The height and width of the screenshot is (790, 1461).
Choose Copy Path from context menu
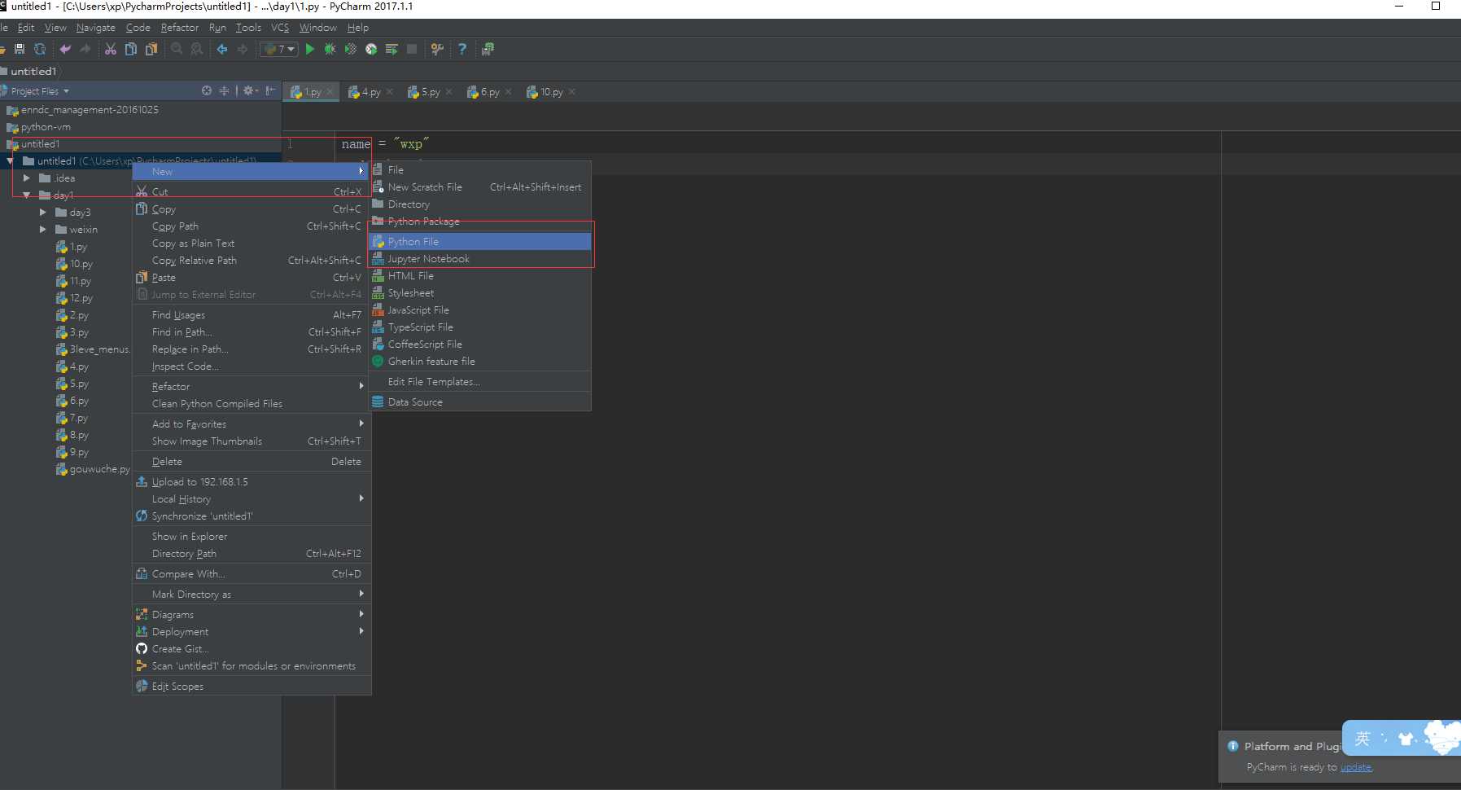coord(252,226)
